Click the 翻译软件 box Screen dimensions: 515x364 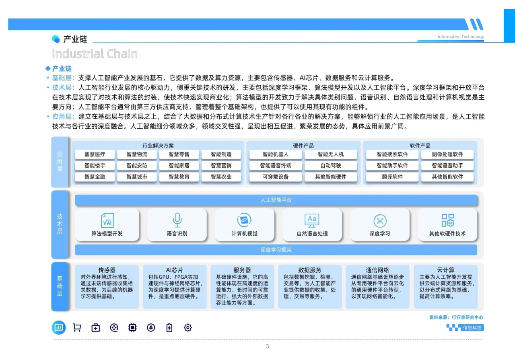392,177
